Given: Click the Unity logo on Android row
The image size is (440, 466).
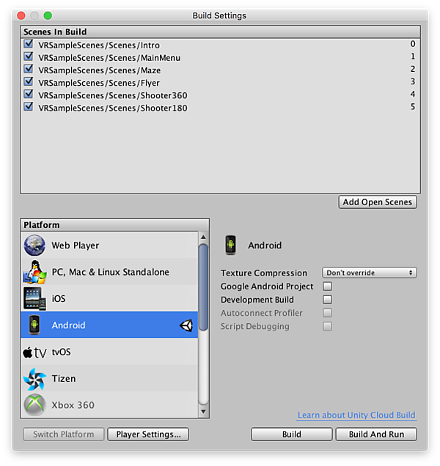Looking at the screenshot, I should pyautogui.click(x=186, y=325).
